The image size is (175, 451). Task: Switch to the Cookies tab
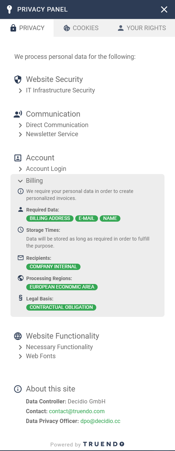[81, 28]
